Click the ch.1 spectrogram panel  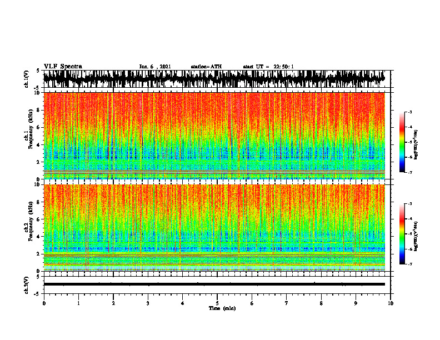click(x=214, y=136)
